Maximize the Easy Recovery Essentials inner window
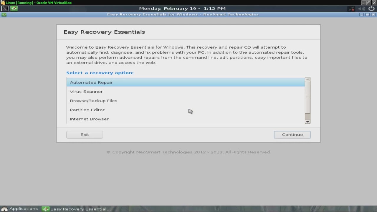Screen dimensions: 377x212 367,14
